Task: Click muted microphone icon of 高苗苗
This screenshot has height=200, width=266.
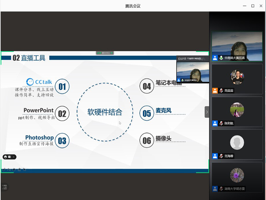Action: point(221,90)
